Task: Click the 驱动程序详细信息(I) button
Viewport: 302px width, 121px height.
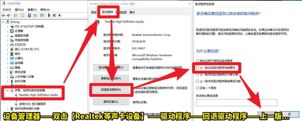Action: coord(111,68)
